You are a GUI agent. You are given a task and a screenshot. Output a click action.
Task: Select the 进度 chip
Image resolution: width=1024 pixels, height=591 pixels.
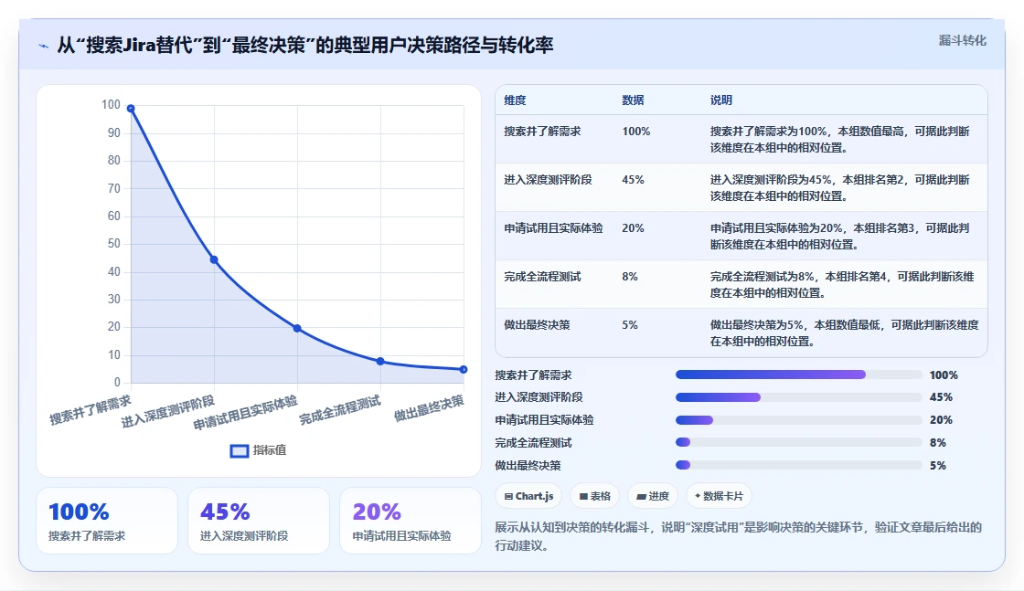pyautogui.click(x=653, y=496)
